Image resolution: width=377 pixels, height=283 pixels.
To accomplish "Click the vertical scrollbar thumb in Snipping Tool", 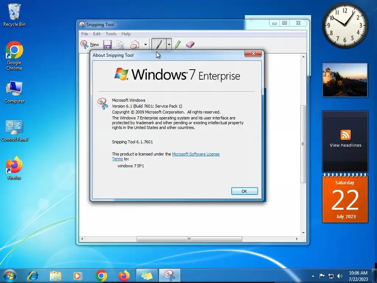I will point(303,144).
